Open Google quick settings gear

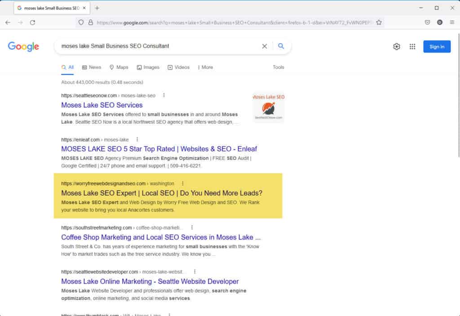click(x=397, y=46)
